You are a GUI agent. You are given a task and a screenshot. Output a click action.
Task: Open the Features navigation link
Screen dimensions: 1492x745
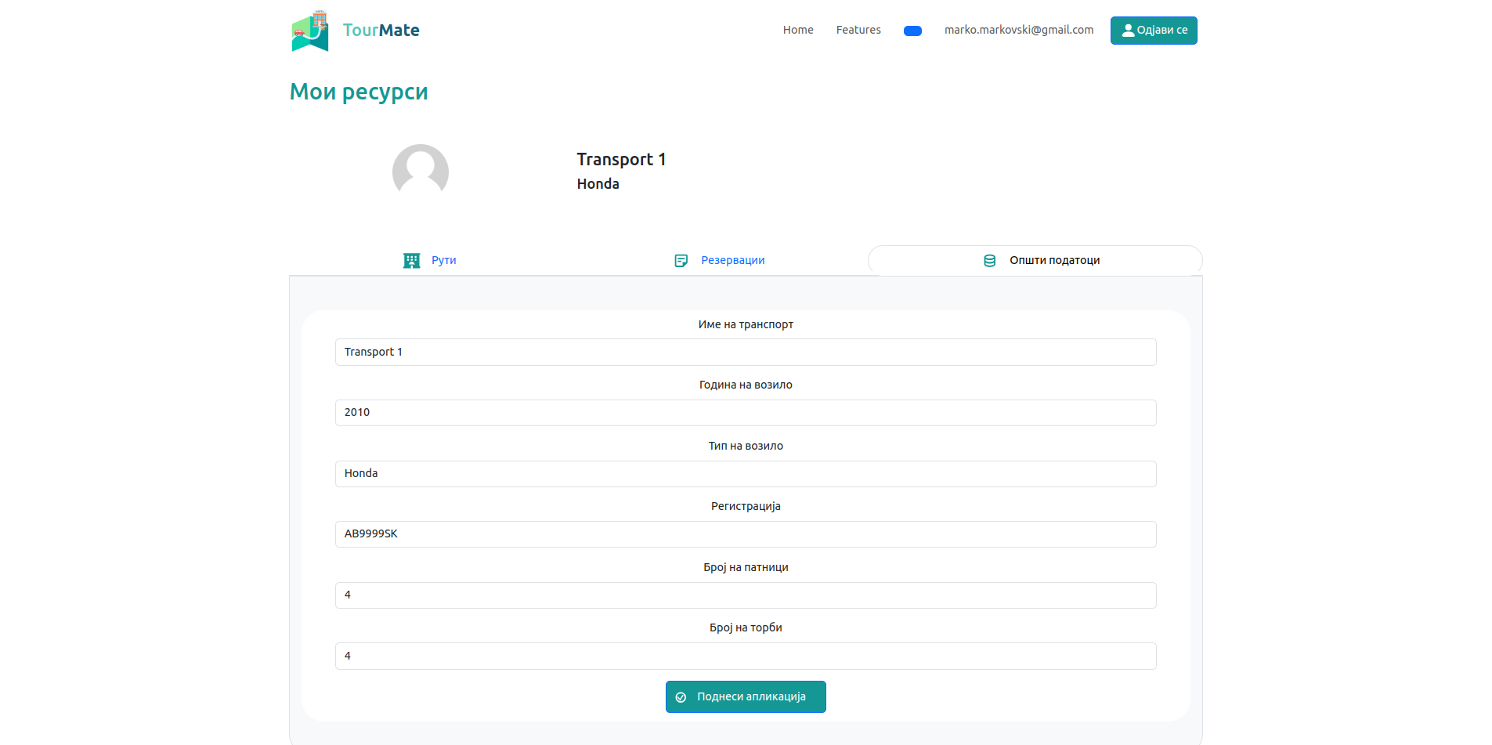858,31
